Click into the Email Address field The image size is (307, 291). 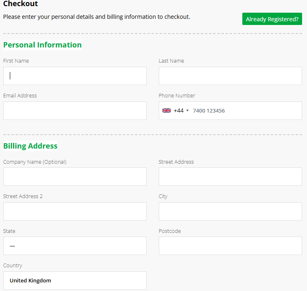(x=75, y=111)
